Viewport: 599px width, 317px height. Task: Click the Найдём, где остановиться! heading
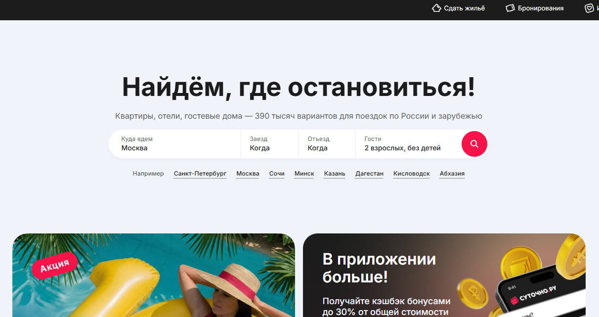299,87
